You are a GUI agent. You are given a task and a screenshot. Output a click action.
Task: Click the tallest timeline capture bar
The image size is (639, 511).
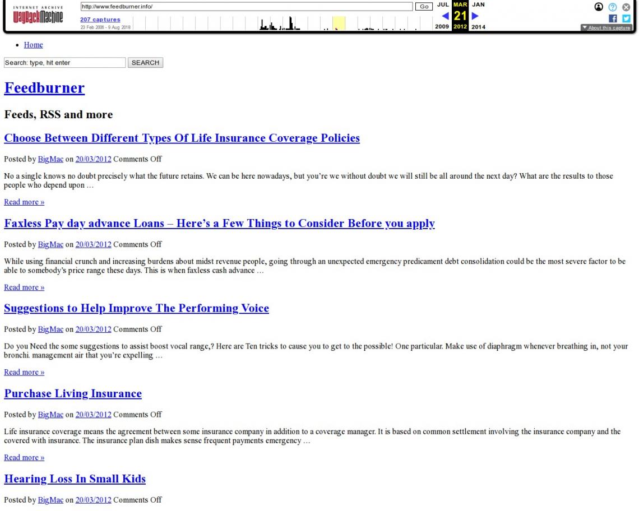coord(290,23)
